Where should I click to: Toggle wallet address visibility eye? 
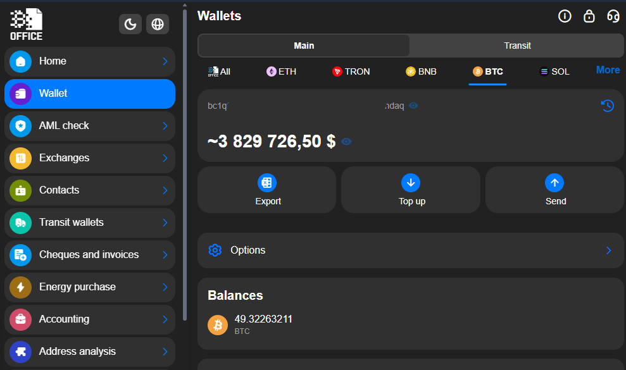pos(413,106)
